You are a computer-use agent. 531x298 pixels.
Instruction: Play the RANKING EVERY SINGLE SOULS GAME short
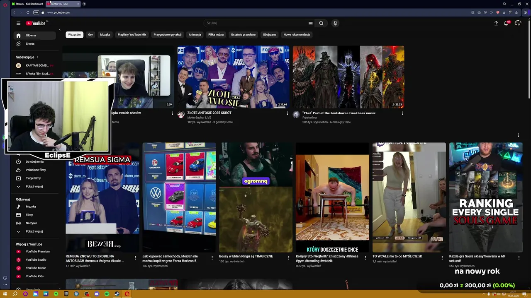point(486,197)
